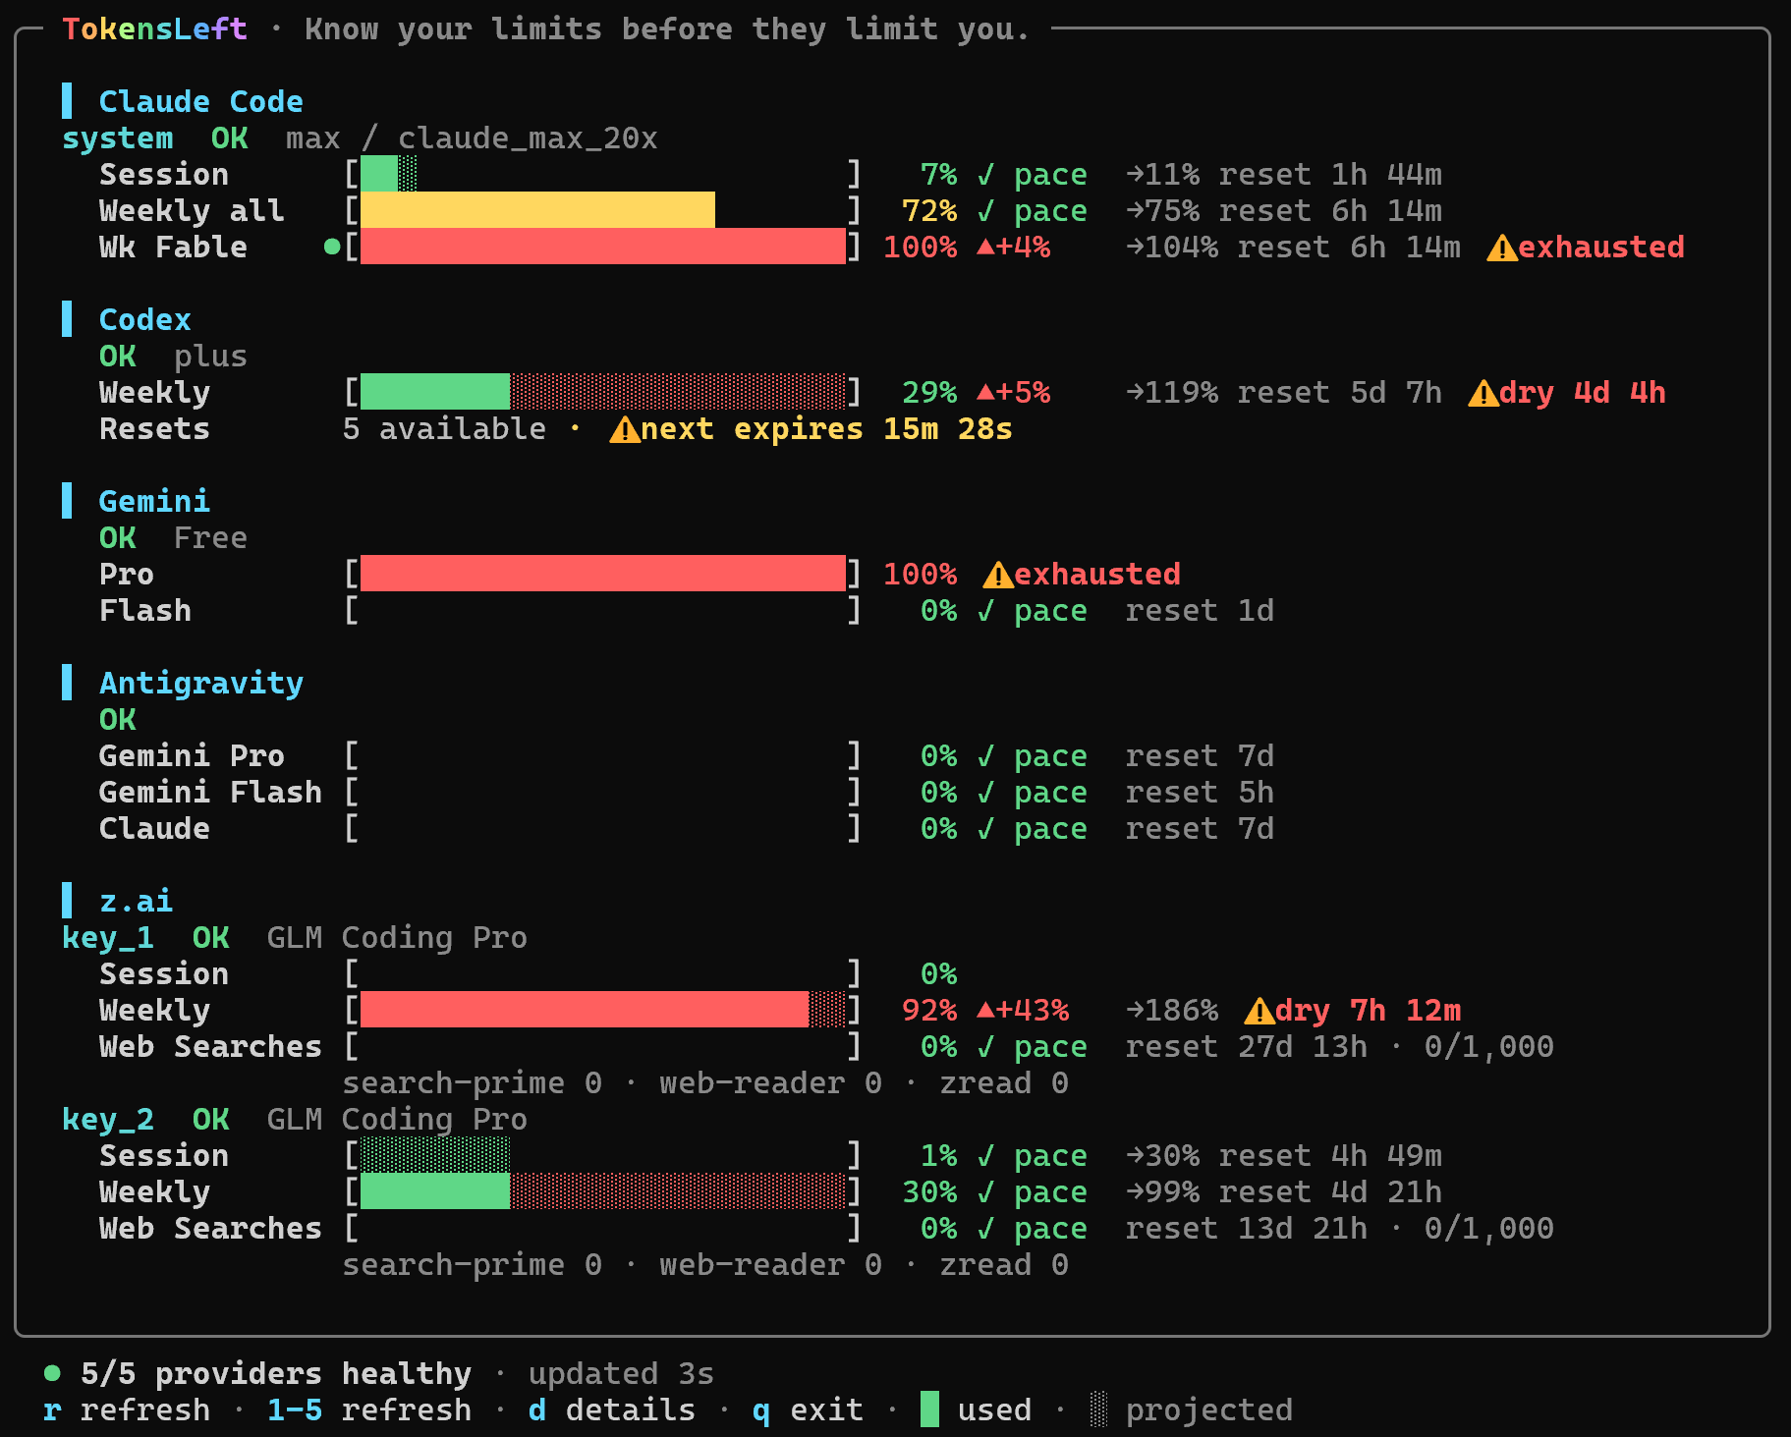The width and height of the screenshot is (1791, 1437).
Task: Choose the q exit shortcut
Action: (x=809, y=1410)
